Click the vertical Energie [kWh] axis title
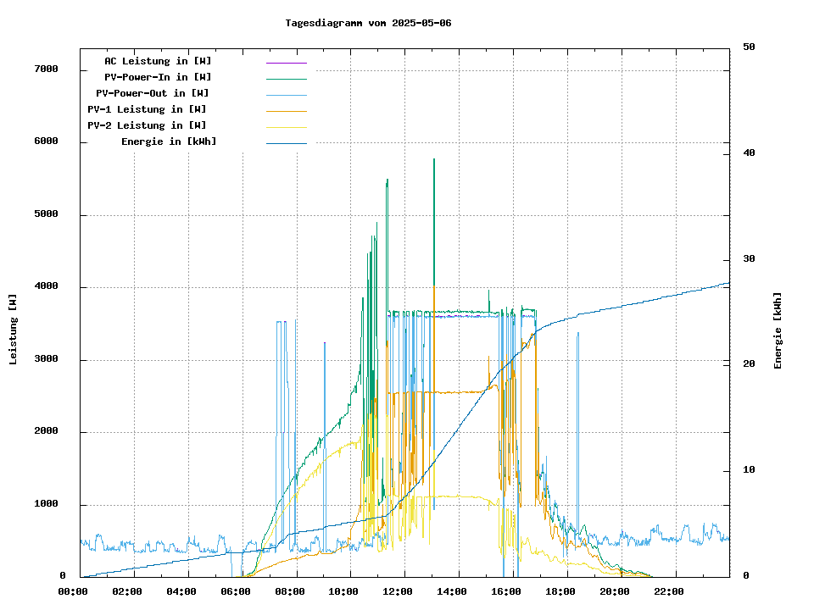This screenshot has height=610, width=814. pos(778,330)
